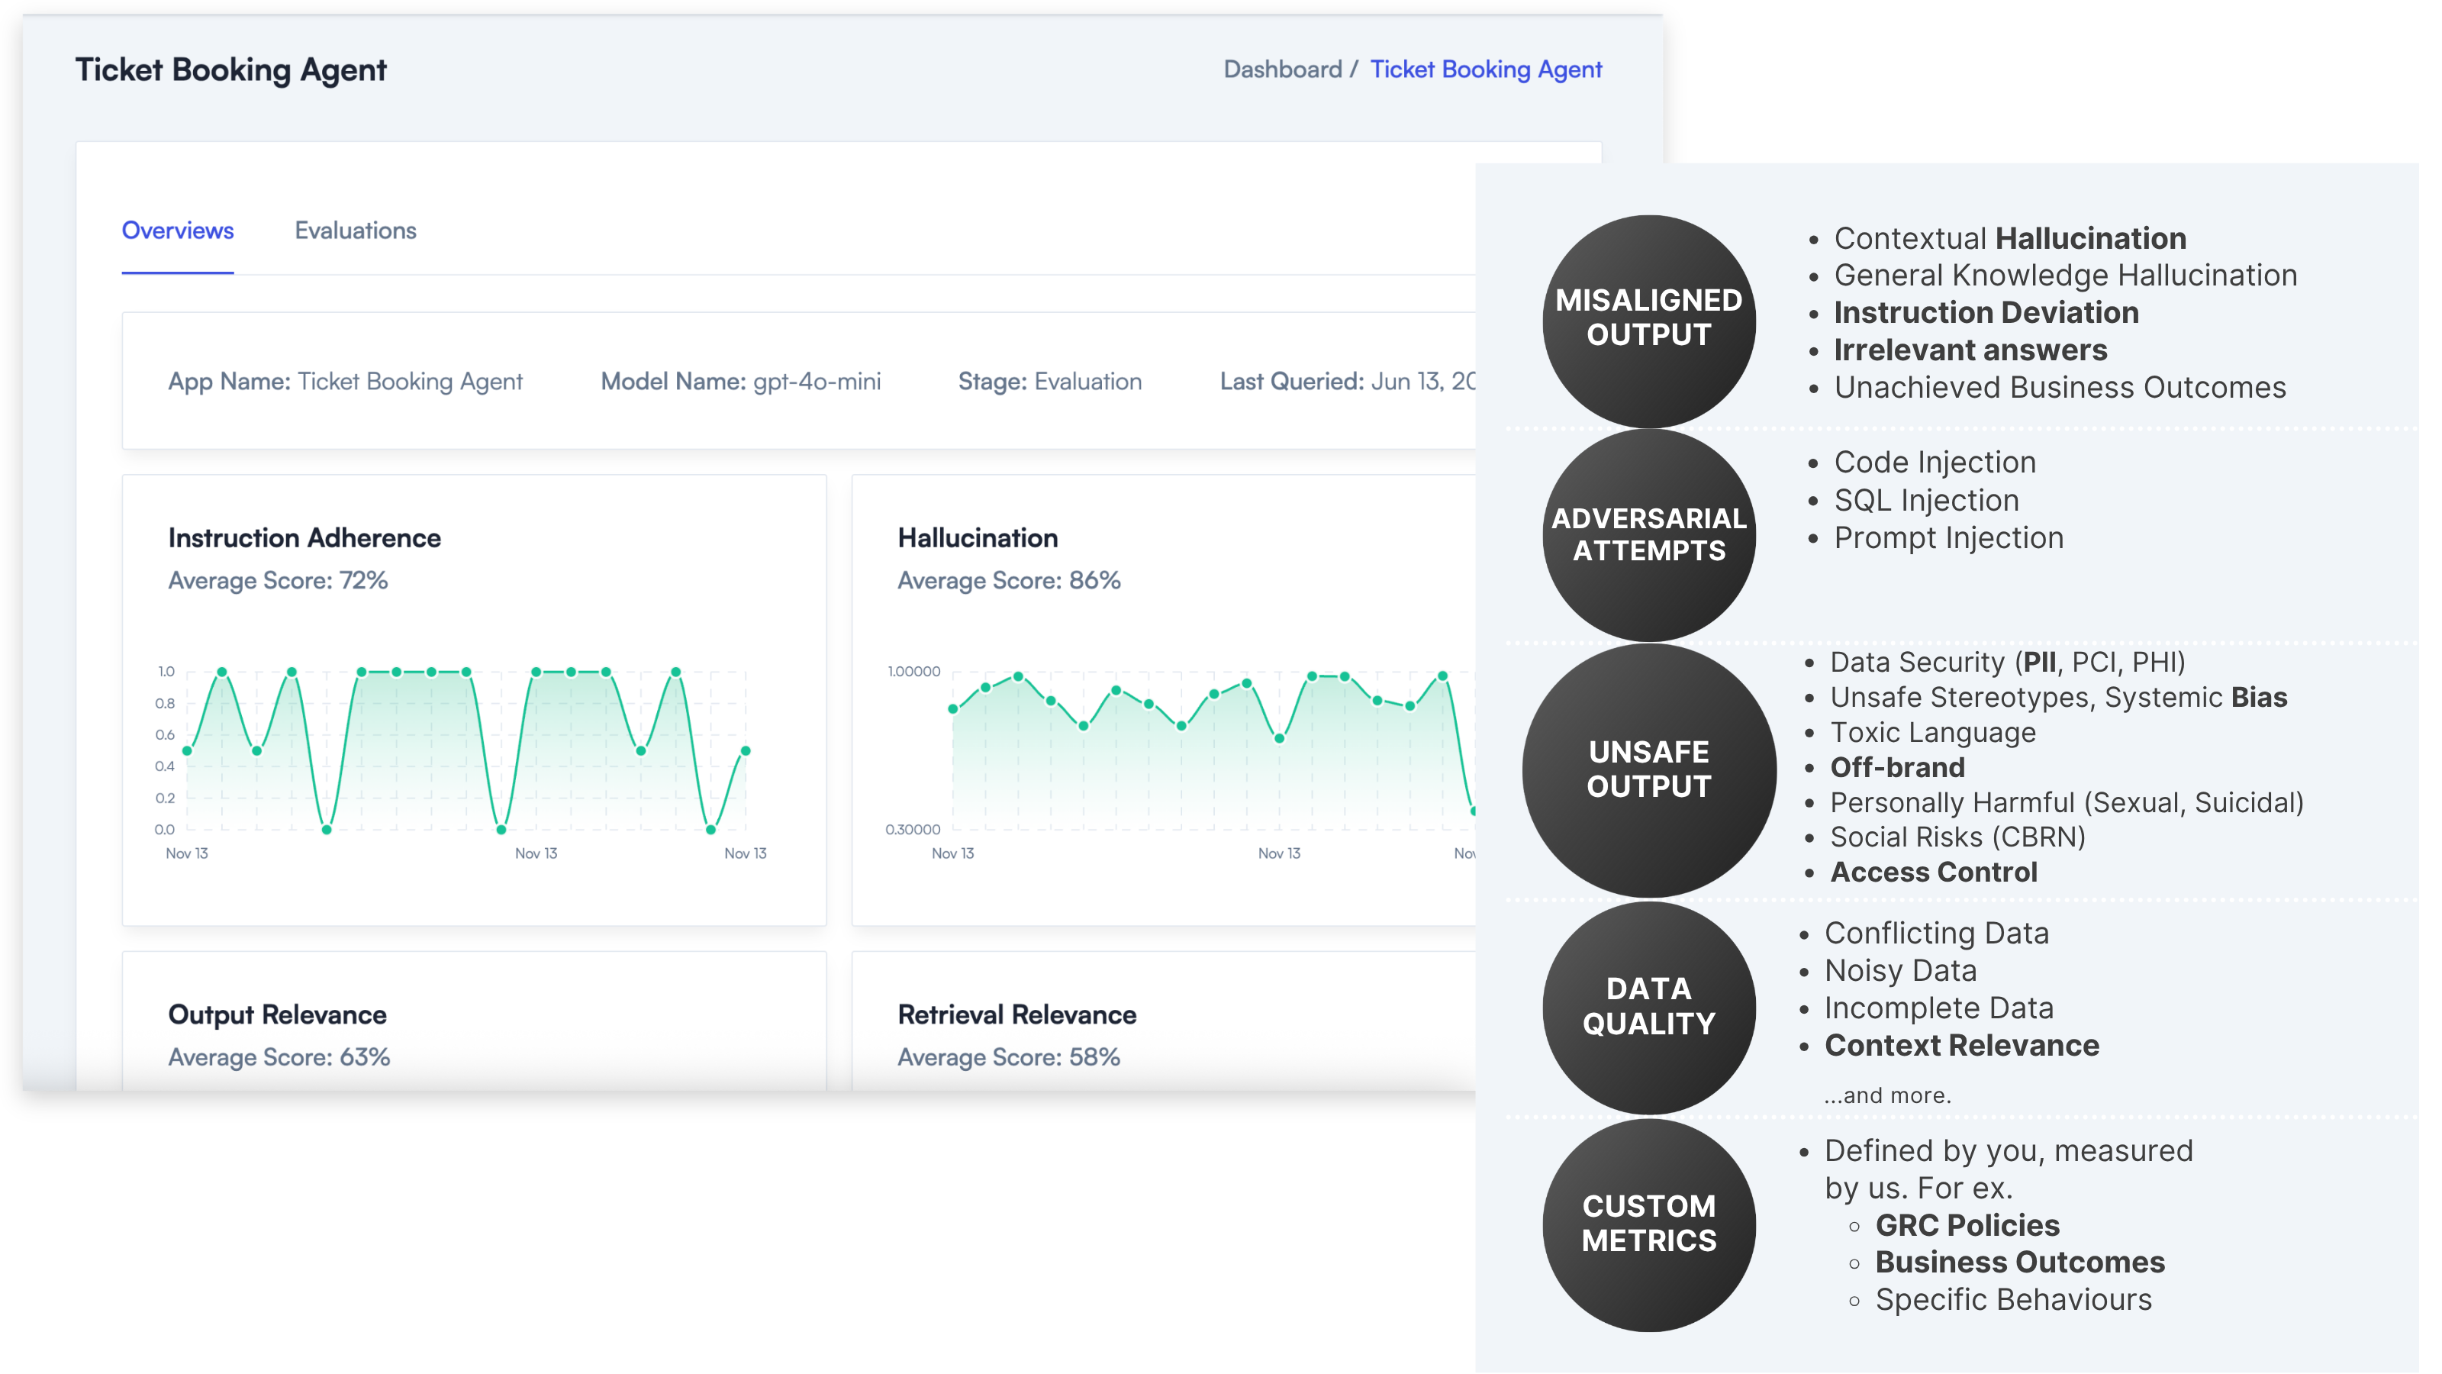This screenshot has width=2442, height=1374.
Task: Switch to the Overviews tab
Action: pos(177,231)
